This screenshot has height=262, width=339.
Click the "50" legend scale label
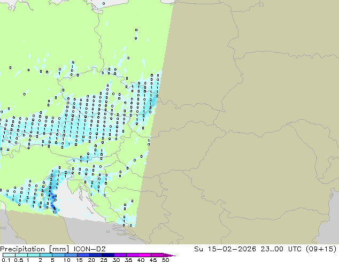tap(165, 260)
